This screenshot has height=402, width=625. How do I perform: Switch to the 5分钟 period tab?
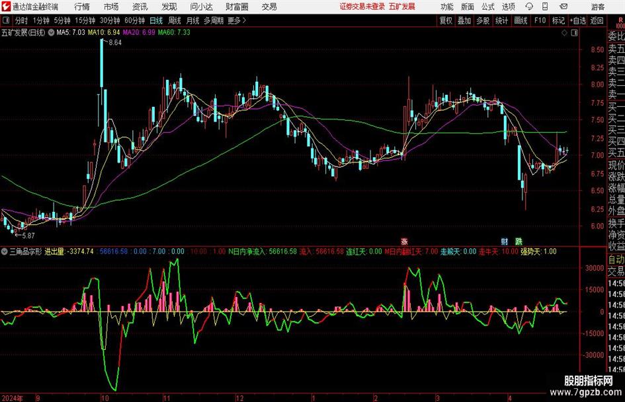point(62,20)
